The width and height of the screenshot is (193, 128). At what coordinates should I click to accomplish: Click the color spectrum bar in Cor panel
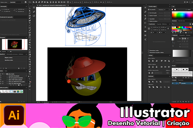pos(182,15)
